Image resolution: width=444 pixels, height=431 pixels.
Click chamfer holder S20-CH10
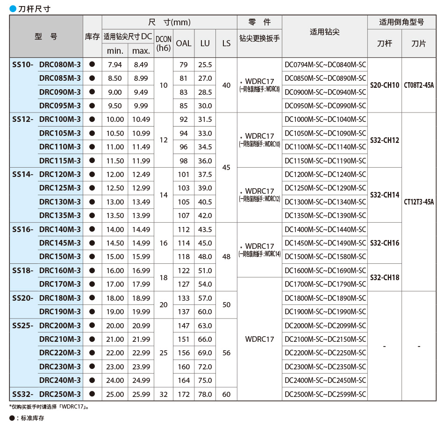[x=385, y=85]
